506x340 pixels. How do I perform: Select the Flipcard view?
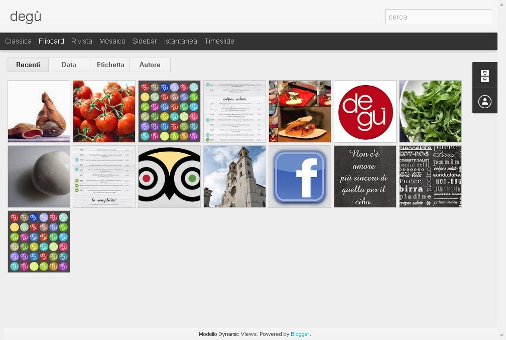(51, 41)
